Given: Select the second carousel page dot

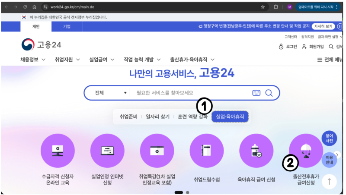Looking at the screenshot, I should [187, 192].
